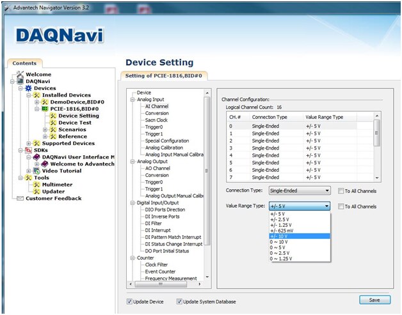Click the Updater tool icon
This screenshot has height=315, width=402.
click(36, 192)
